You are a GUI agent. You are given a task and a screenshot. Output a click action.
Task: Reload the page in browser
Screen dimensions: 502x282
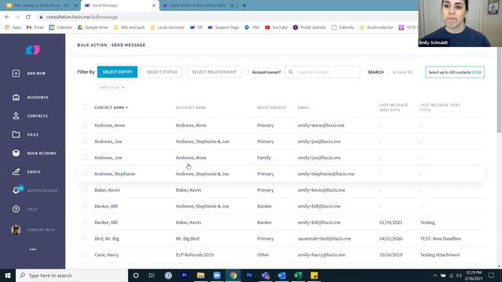[x=28, y=16]
